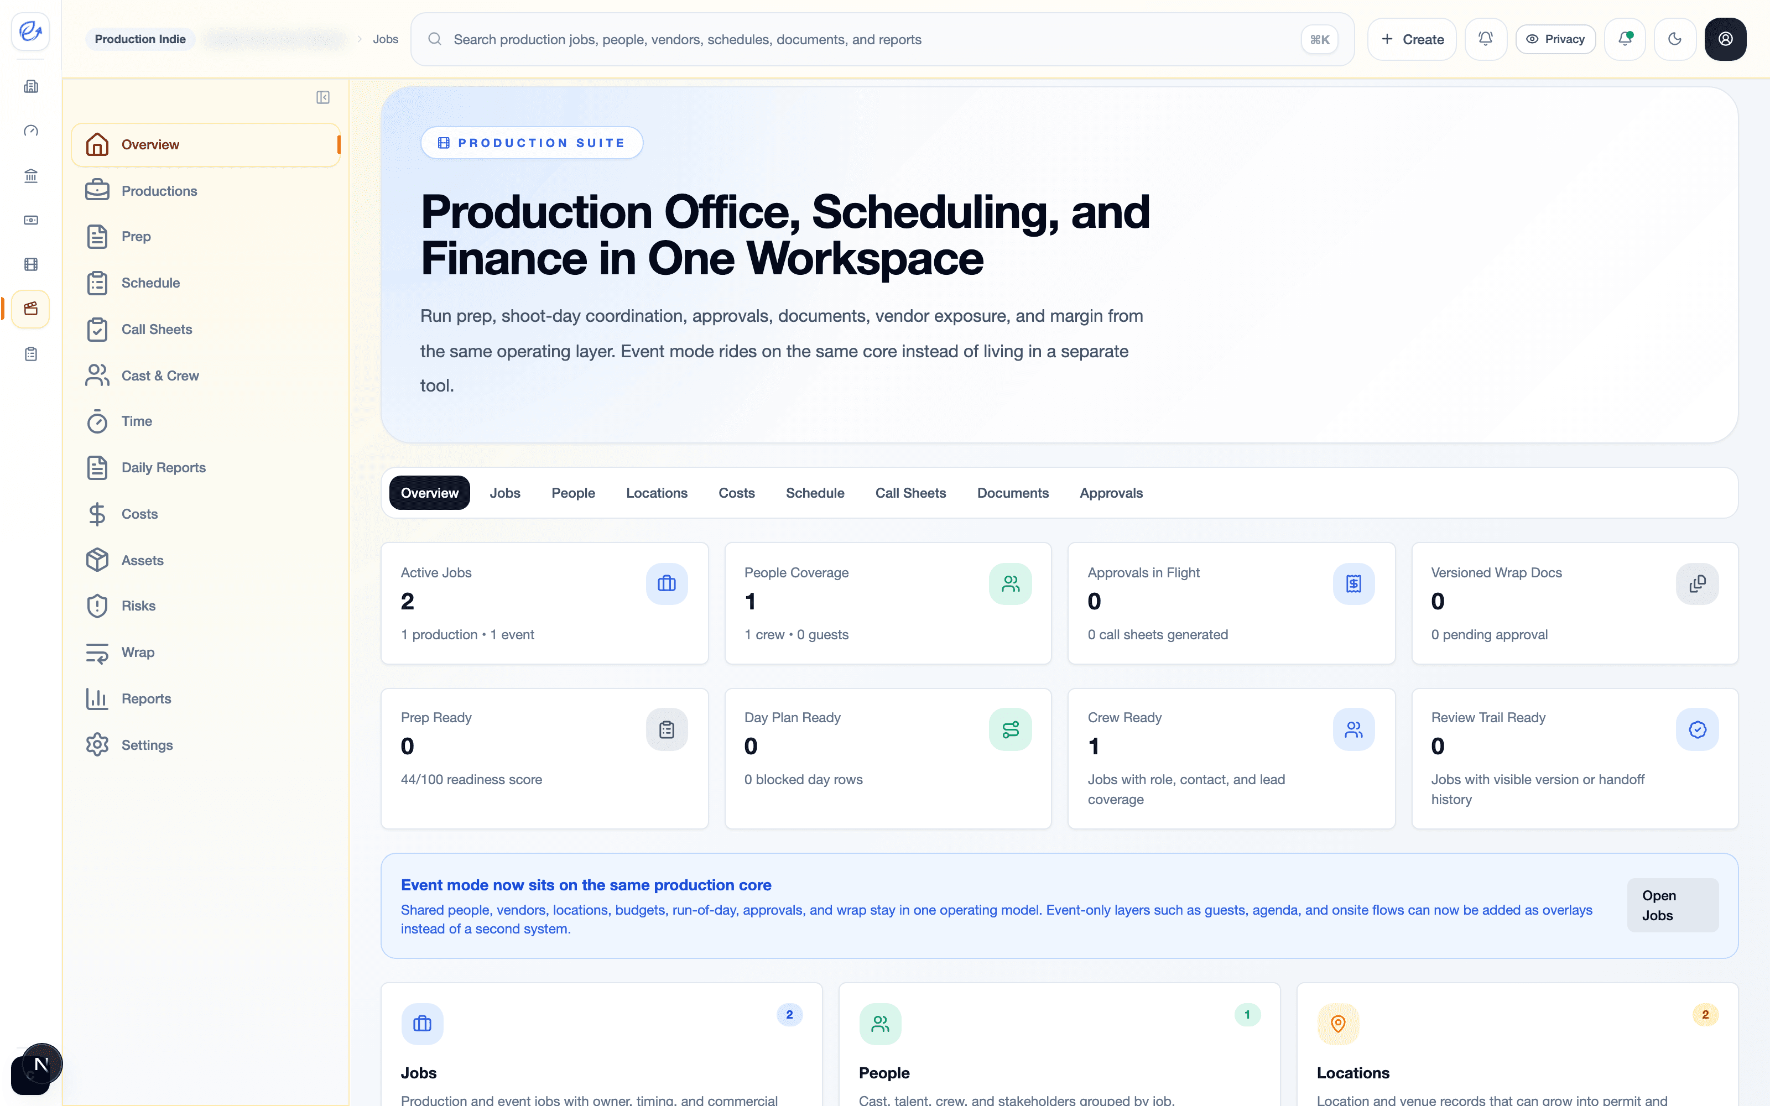
Task: Click the Reports bar chart icon
Action: coord(97,698)
